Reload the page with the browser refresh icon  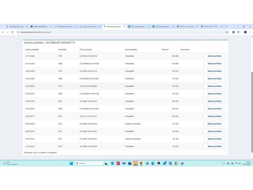tap(12, 32)
